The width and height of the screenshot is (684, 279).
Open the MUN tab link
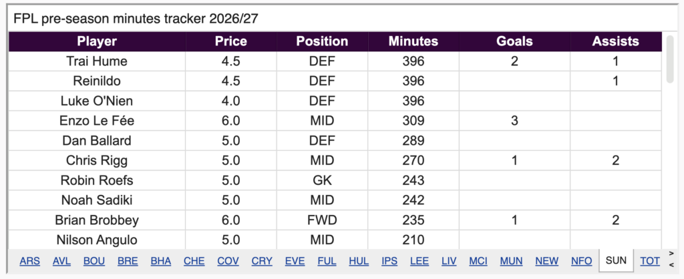511,261
